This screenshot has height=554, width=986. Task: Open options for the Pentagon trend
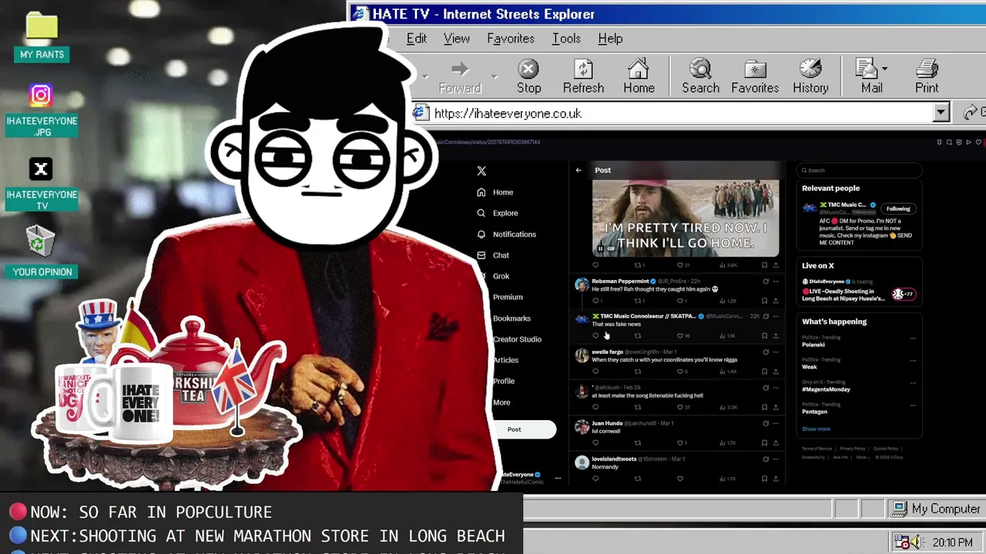click(x=913, y=405)
